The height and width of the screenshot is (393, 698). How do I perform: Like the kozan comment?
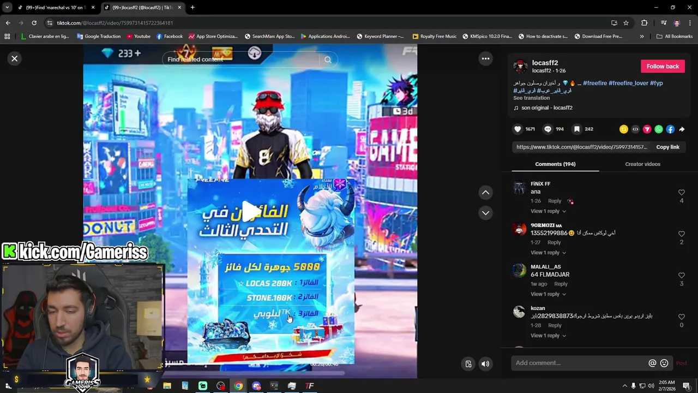pyautogui.click(x=681, y=317)
